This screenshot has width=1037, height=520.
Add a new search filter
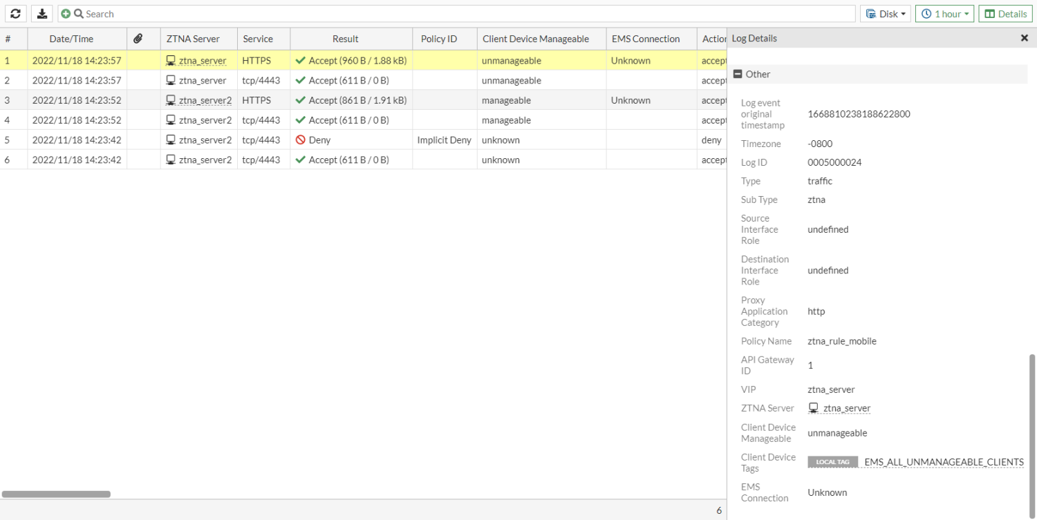click(66, 13)
